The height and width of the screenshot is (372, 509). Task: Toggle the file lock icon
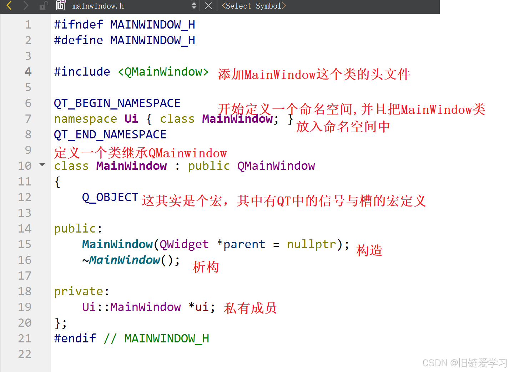click(44, 6)
